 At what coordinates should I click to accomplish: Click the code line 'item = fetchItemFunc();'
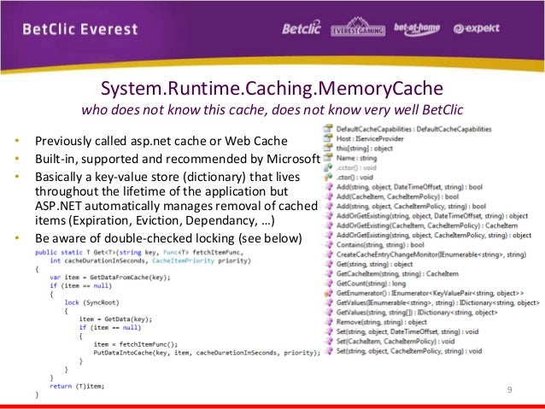[136, 344]
